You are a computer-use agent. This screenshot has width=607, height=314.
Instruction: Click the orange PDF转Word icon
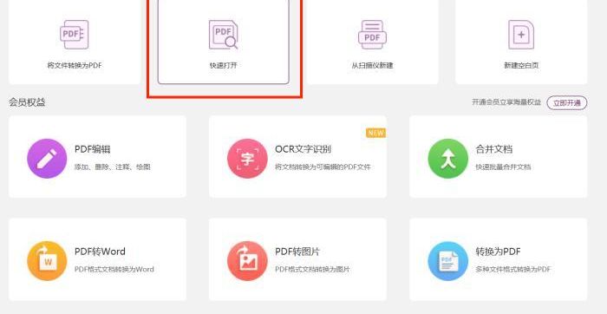(x=47, y=261)
